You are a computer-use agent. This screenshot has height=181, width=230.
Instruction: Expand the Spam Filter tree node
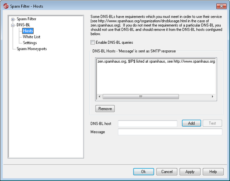[13, 19]
